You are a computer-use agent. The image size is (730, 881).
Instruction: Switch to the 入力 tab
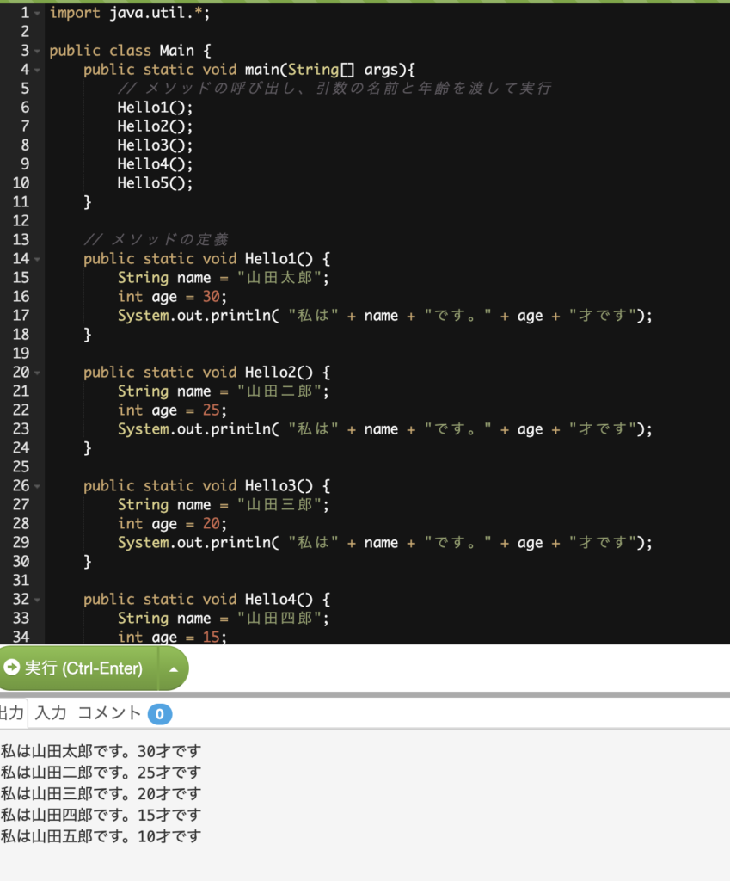coord(51,713)
